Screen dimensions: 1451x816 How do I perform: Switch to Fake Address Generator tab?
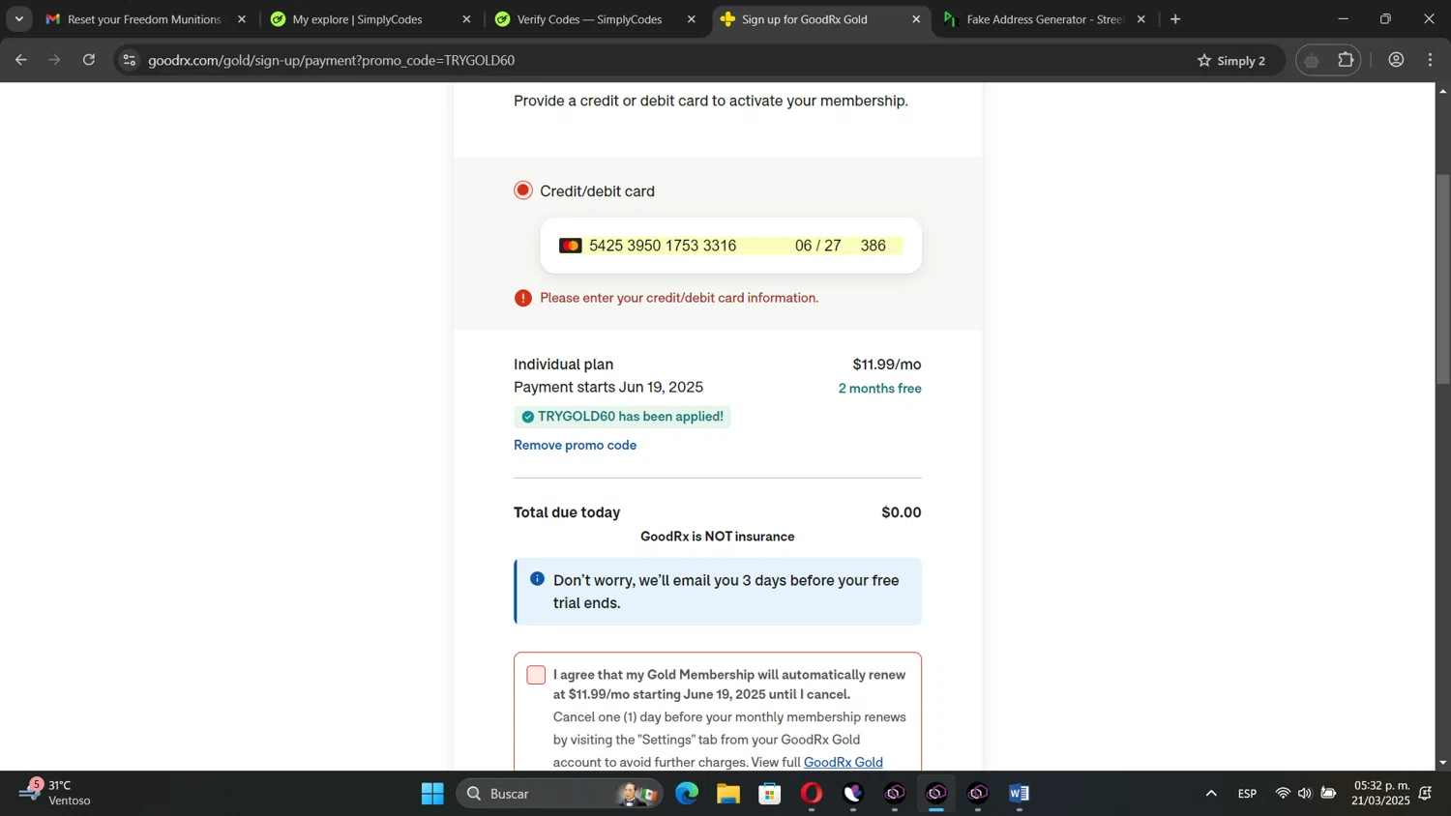click(1045, 19)
